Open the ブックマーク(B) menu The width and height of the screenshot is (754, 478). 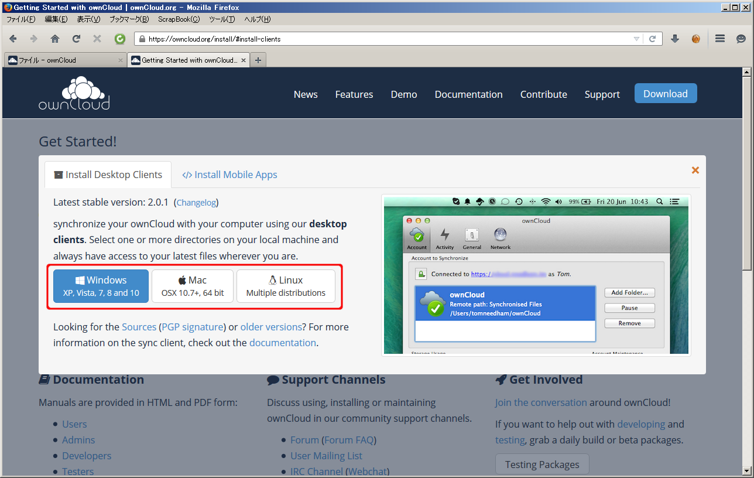point(129,19)
